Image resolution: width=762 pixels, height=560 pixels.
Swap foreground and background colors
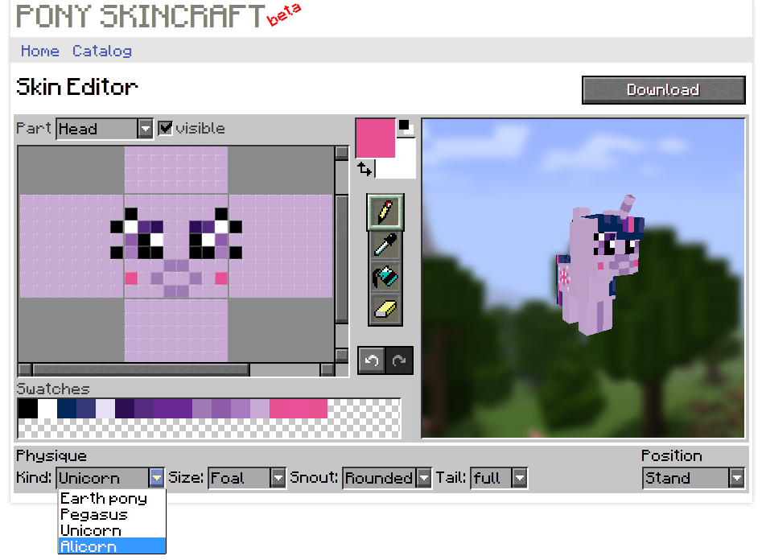(365, 169)
